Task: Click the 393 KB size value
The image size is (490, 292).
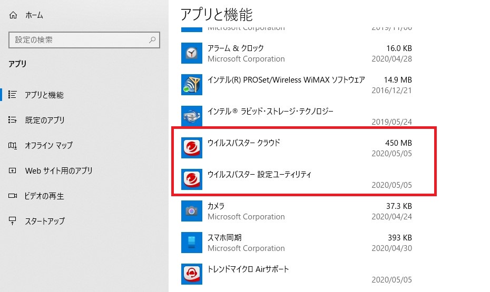Action: click(400, 238)
